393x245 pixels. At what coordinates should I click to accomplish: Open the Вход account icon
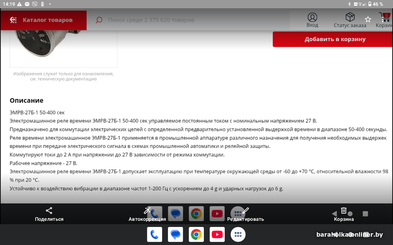pyautogui.click(x=312, y=18)
